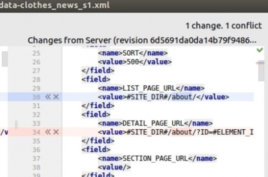This screenshot has width=268, height=177.
Task: Accept server change on line 30
Action: pos(48,97)
